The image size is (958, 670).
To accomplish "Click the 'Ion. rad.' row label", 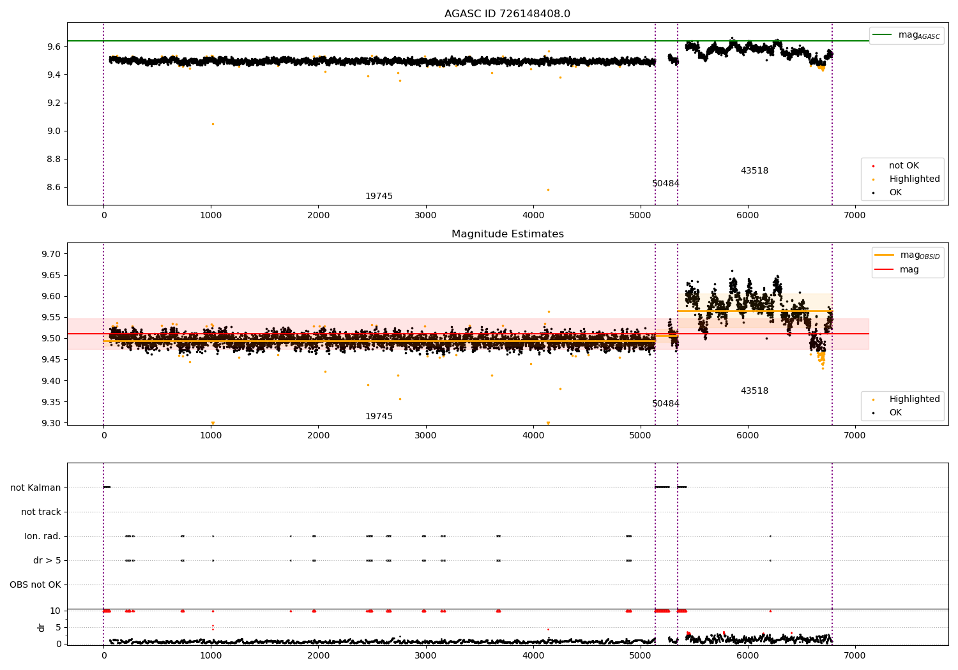I will (43, 536).
